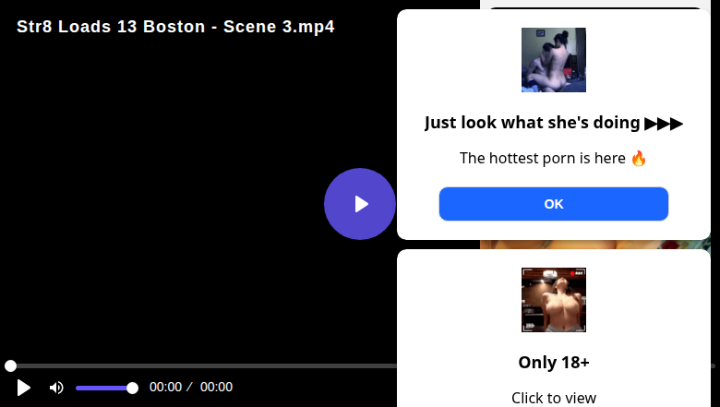Open the Only 18+ notification thumbnail

click(x=554, y=300)
